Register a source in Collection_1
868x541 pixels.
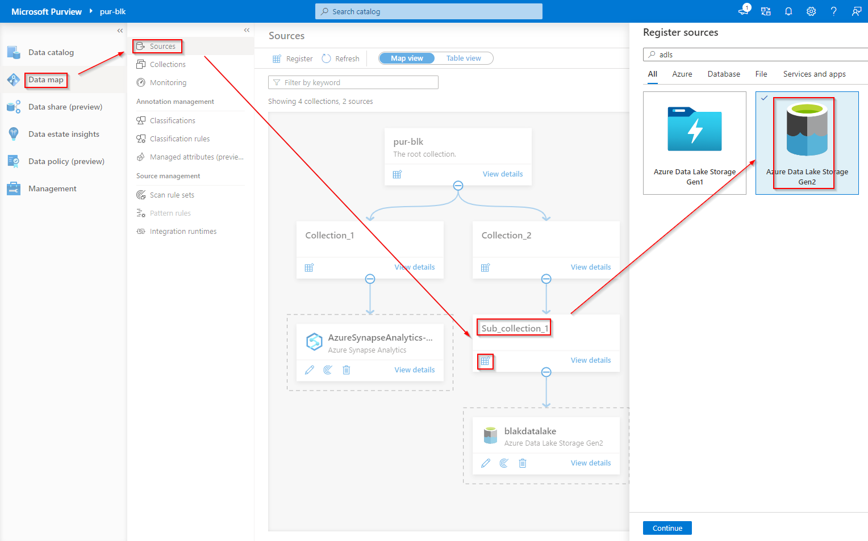pyautogui.click(x=309, y=267)
